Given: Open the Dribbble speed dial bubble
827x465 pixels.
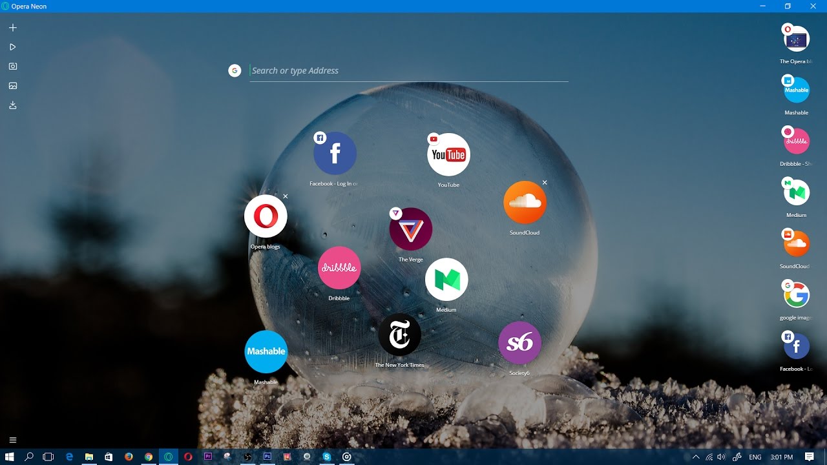Looking at the screenshot, I should point(339,268).
